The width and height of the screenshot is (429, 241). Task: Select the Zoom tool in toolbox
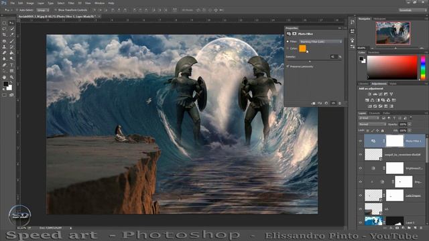[12, 78]
